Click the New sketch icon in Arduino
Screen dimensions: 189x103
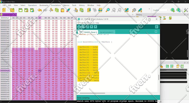click(88, 27)
